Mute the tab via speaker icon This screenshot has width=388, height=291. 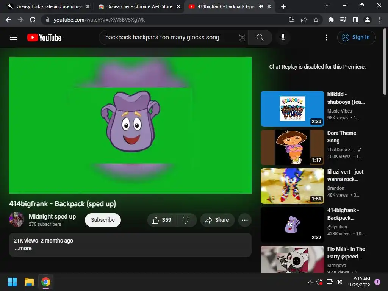click(x=261, y=6)
